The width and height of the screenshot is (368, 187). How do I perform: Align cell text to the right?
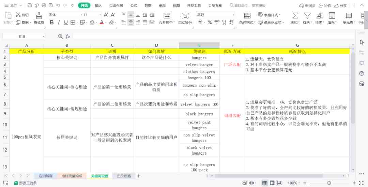(138, 22)
